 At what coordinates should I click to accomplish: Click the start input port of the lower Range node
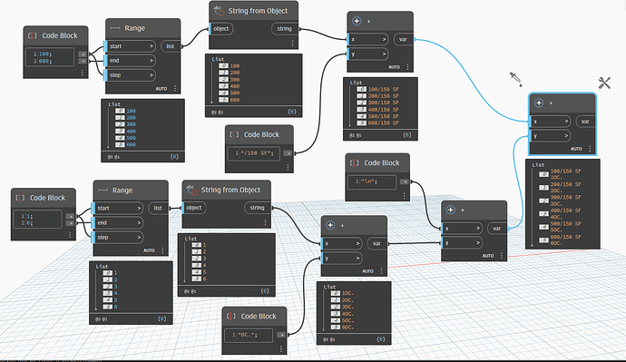(117, 208)
